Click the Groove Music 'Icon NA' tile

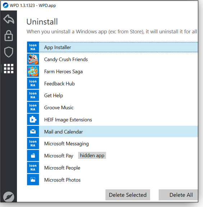tap(33, 107)
